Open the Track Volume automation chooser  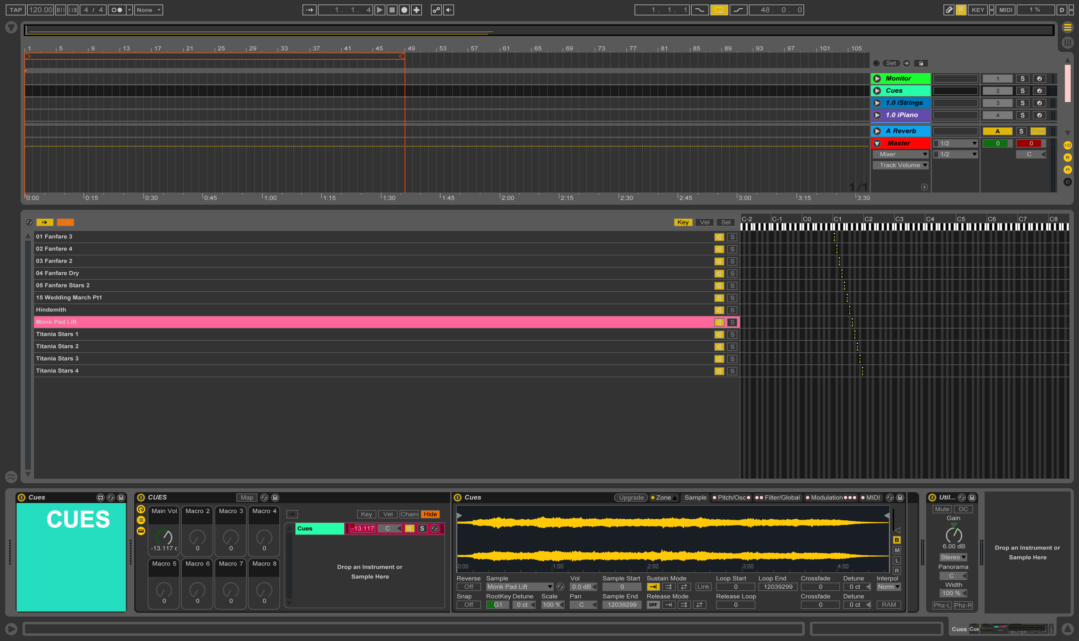click(x=900, y=165)
